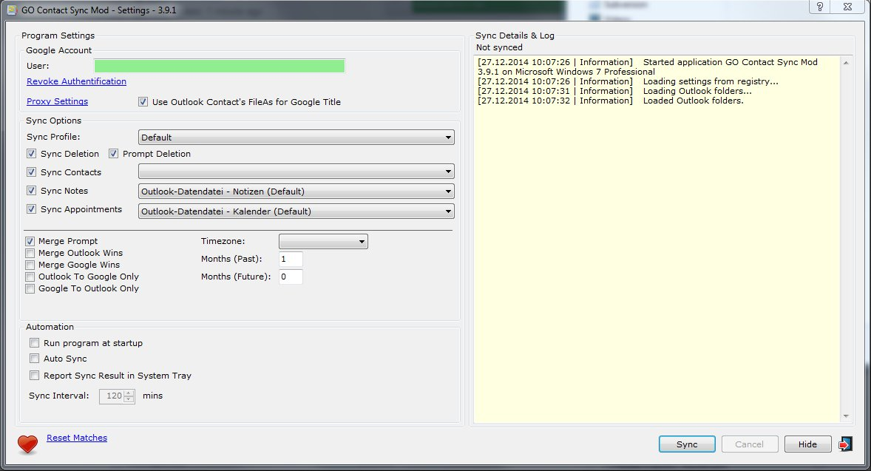
Task: Click the app icon in title bar
Action: tap(12, 10)
